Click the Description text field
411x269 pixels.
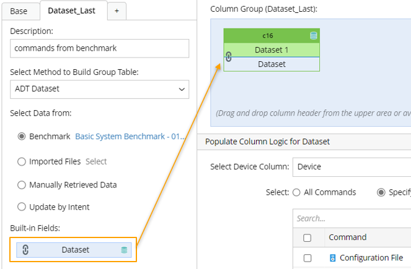[x=99, y=48]
